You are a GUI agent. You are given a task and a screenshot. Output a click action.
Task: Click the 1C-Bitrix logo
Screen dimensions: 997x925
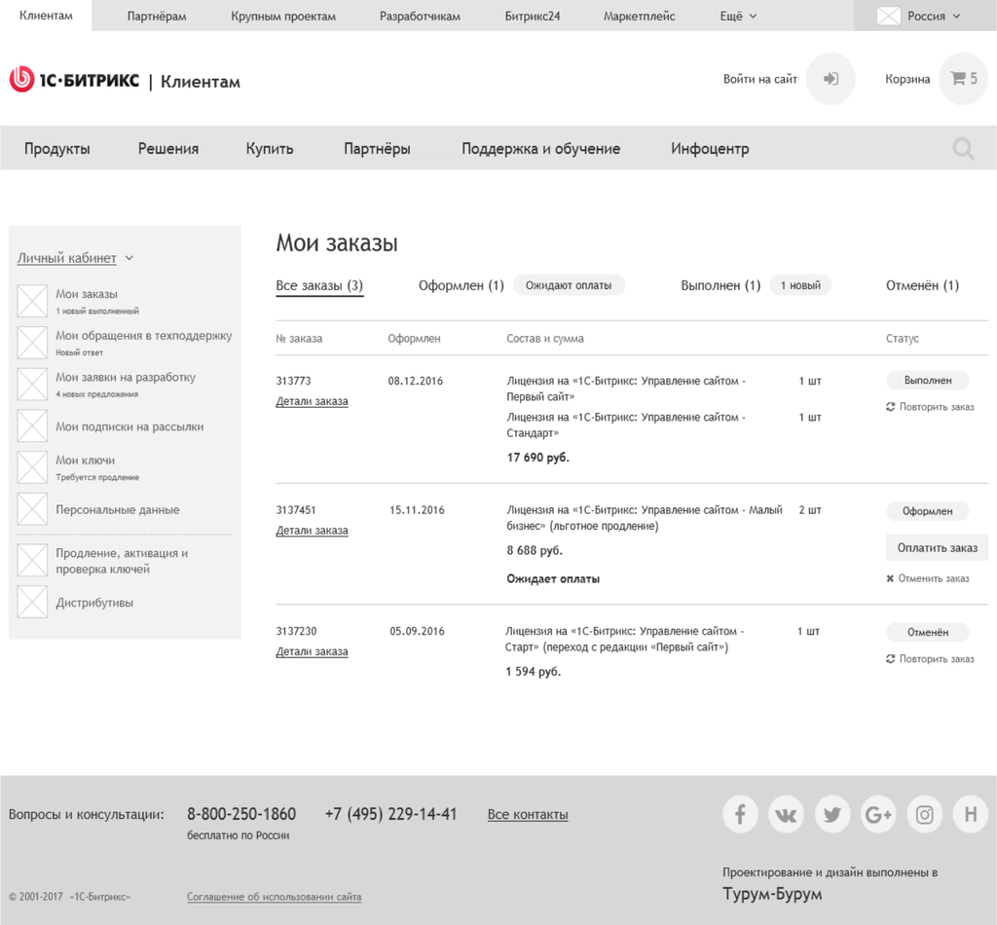tap(75, 81)
